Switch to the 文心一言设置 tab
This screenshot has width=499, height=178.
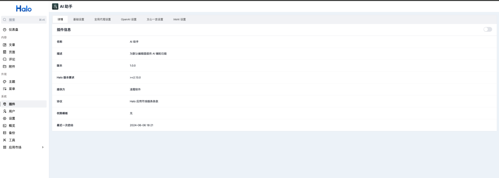[155, 19]
